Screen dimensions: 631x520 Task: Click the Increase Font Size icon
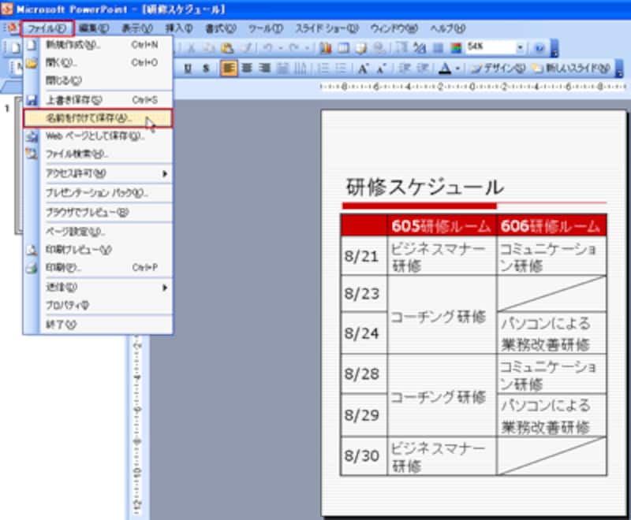point(363,68)
